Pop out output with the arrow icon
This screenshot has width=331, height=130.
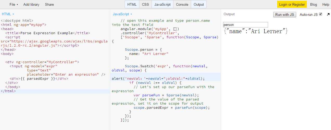click(328, 15)
